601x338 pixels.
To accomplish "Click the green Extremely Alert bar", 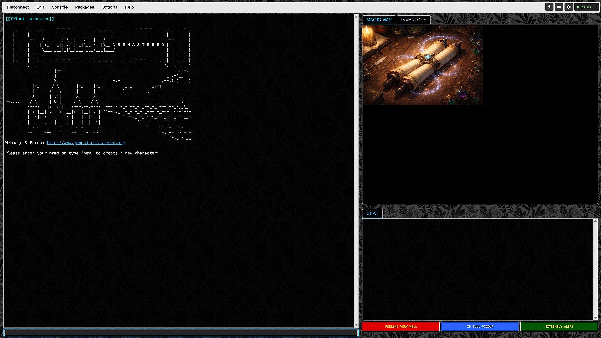I will point(559,326).
